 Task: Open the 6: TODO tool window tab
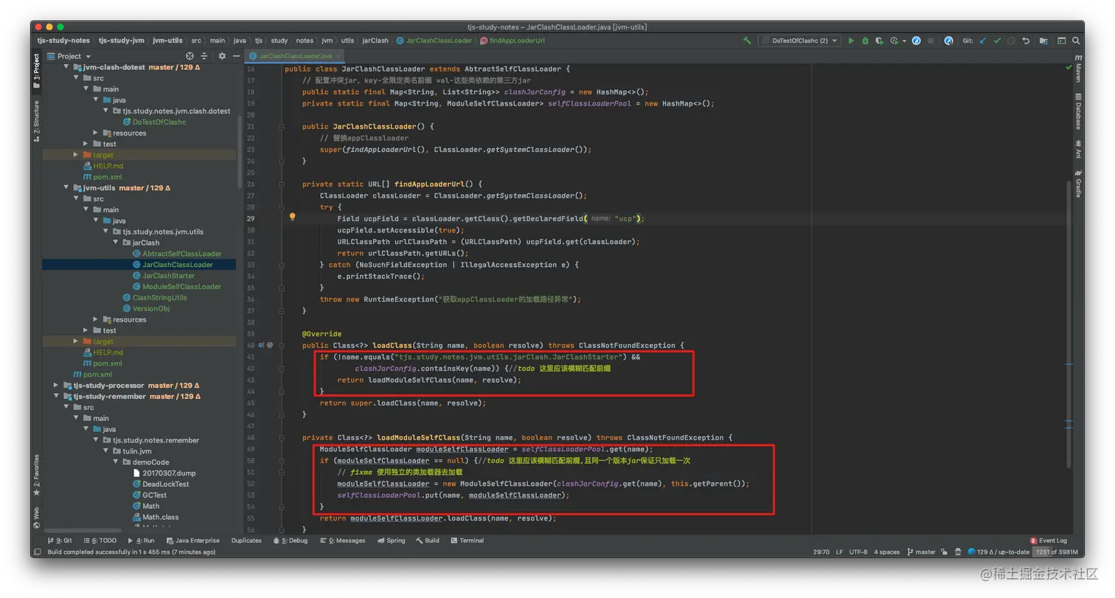tap(102, 540)
